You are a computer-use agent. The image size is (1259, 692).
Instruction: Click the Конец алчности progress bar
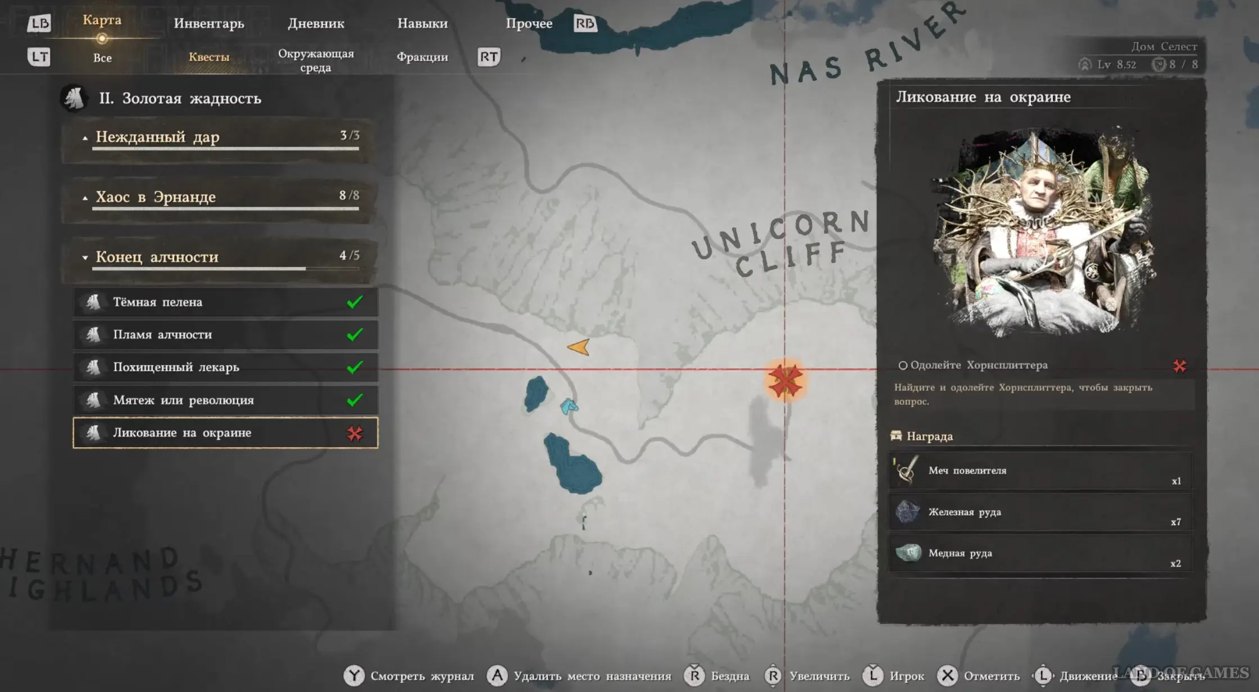(225, 268)
